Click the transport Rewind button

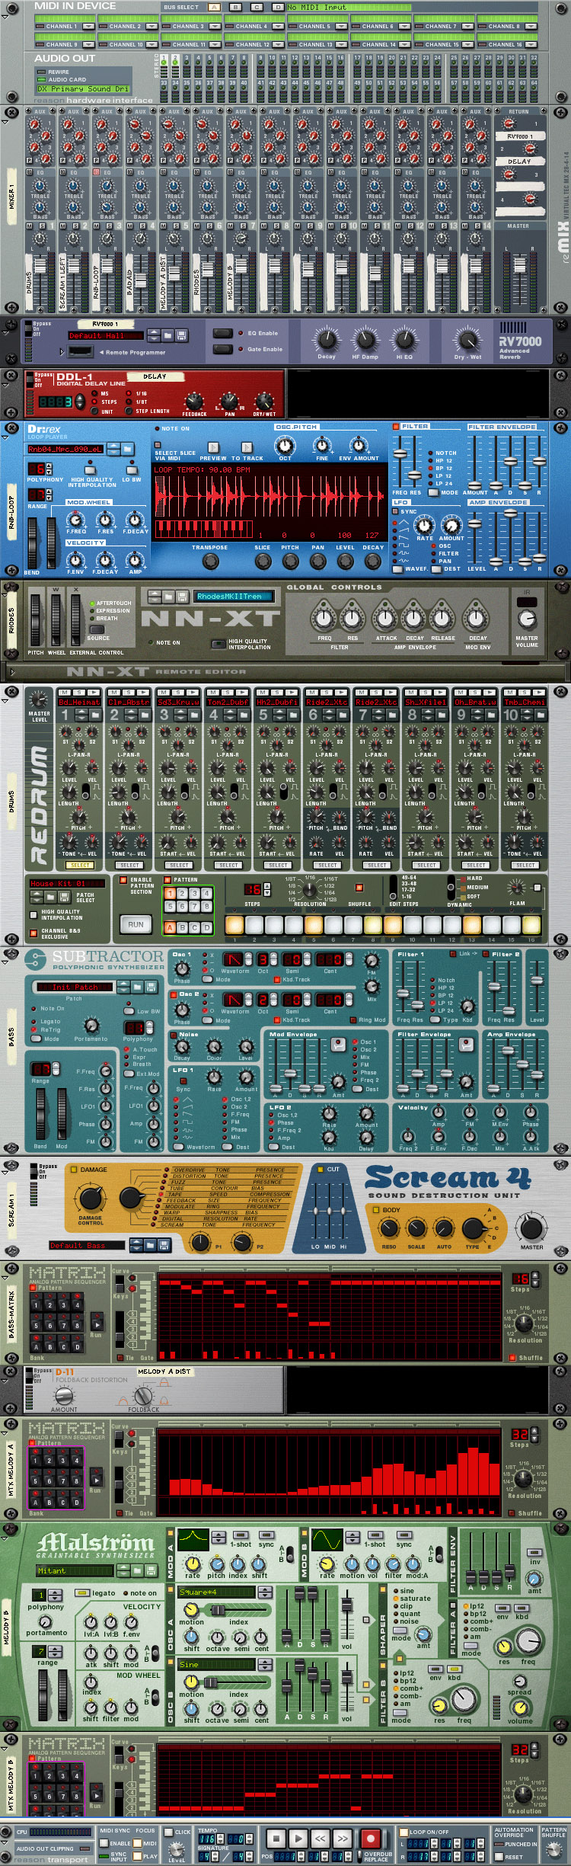tap(321, 1839)
